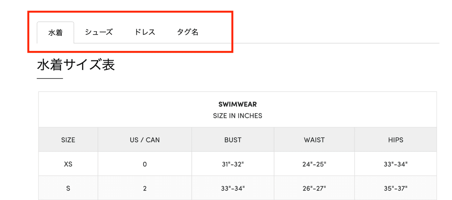Click the 35"-37" hips cell
The height and width of the screenshot is (200, 452).
pos(395,188)
